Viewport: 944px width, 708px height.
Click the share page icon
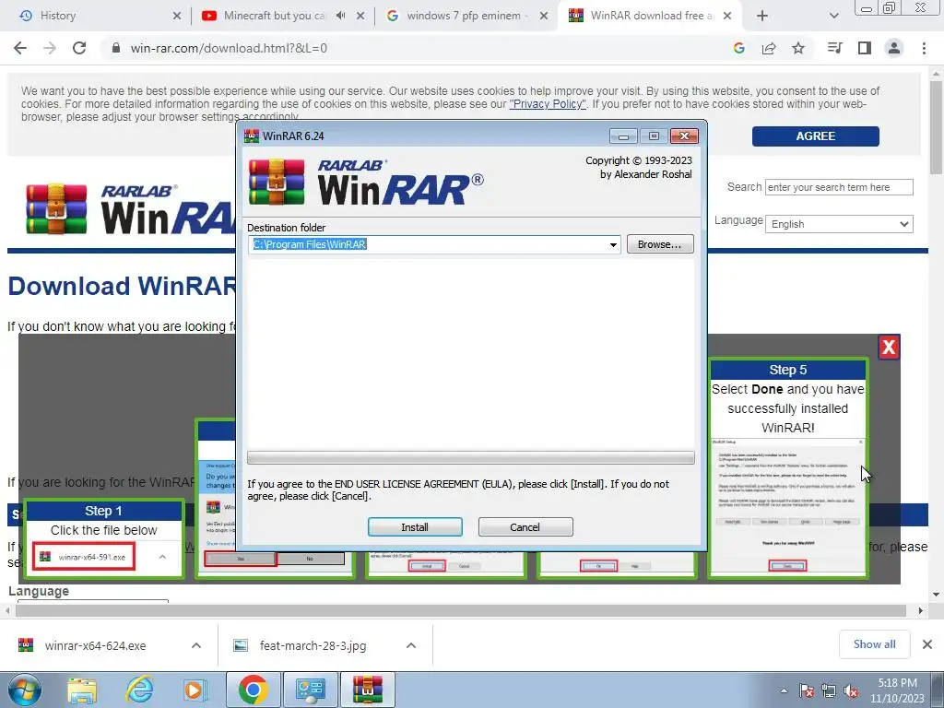click(x=769, y=48)
